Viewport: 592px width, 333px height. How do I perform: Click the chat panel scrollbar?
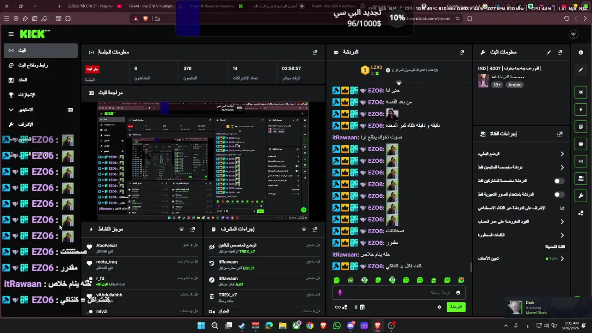471,267
